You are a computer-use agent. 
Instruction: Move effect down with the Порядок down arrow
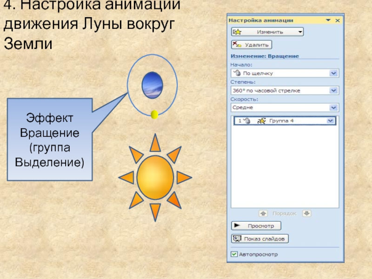(307, 213)
